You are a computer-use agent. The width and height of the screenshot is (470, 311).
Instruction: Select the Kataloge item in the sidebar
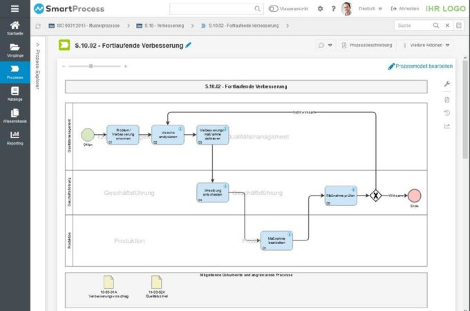[x=15, y=94]
